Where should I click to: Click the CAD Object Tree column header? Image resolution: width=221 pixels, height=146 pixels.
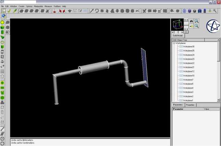[x=188, y=40]
